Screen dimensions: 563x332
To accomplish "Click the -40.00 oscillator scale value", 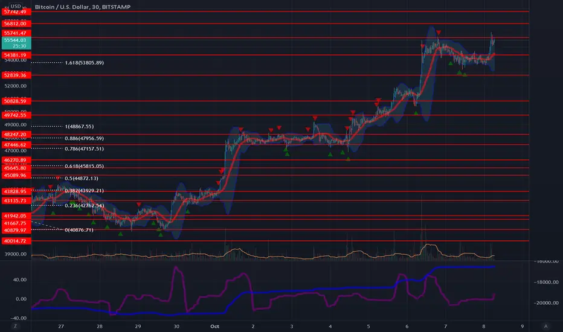I will [x=18, y=318].
